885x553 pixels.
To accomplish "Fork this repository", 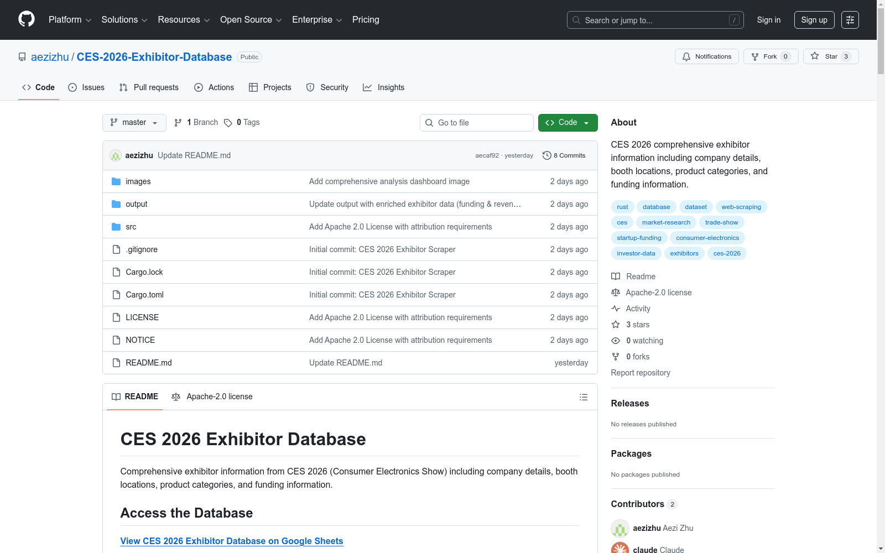I will coord(771,56).
